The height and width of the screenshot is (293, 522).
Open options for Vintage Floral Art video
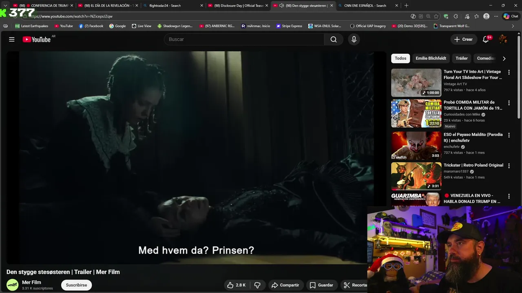[x=509, y=72]
